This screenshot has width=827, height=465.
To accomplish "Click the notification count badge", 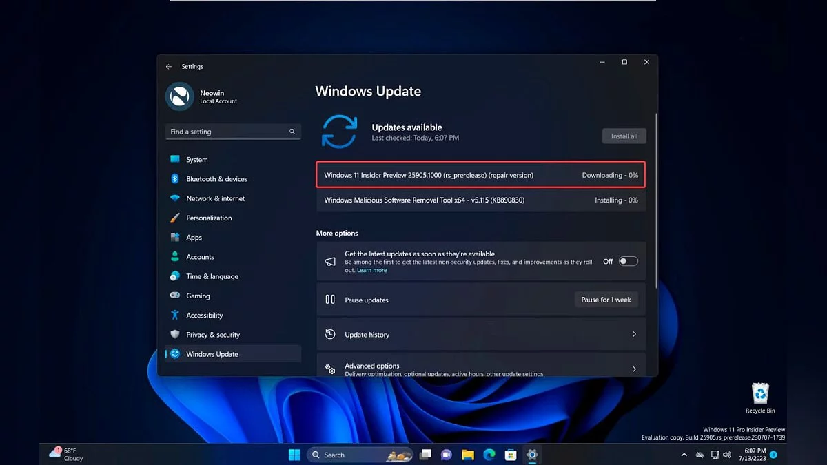I will pyautogui.click(x=773, y=455).
